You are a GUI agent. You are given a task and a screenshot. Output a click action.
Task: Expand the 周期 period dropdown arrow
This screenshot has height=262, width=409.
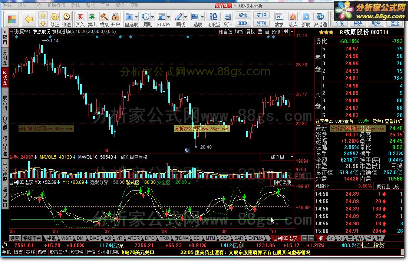tap(153, 17)
